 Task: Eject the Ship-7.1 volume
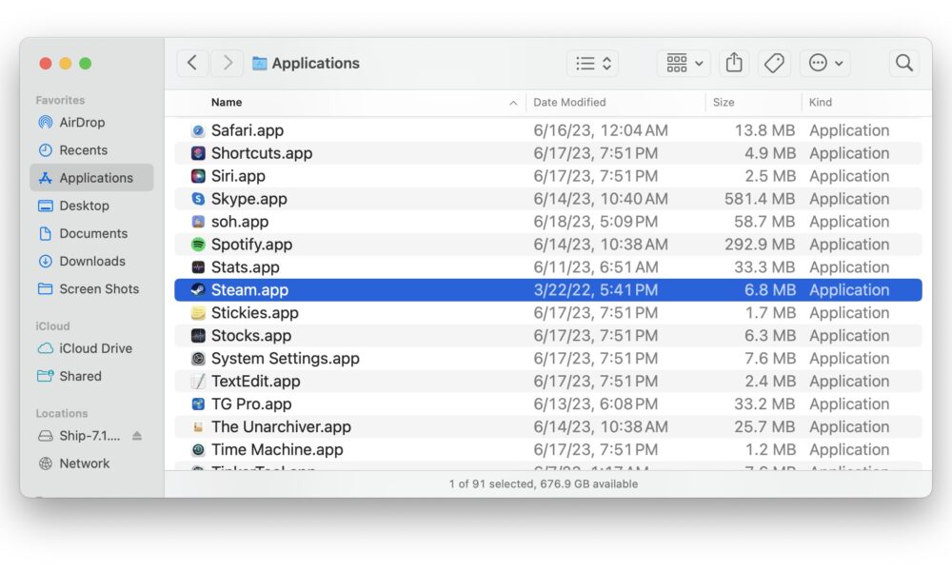(x=137, y=436)
